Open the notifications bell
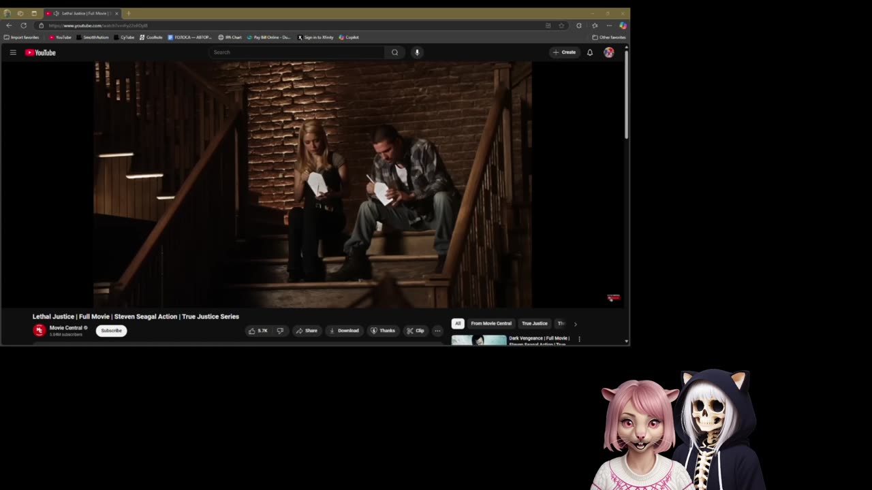 pyautogui.click(x=590, y=52)
